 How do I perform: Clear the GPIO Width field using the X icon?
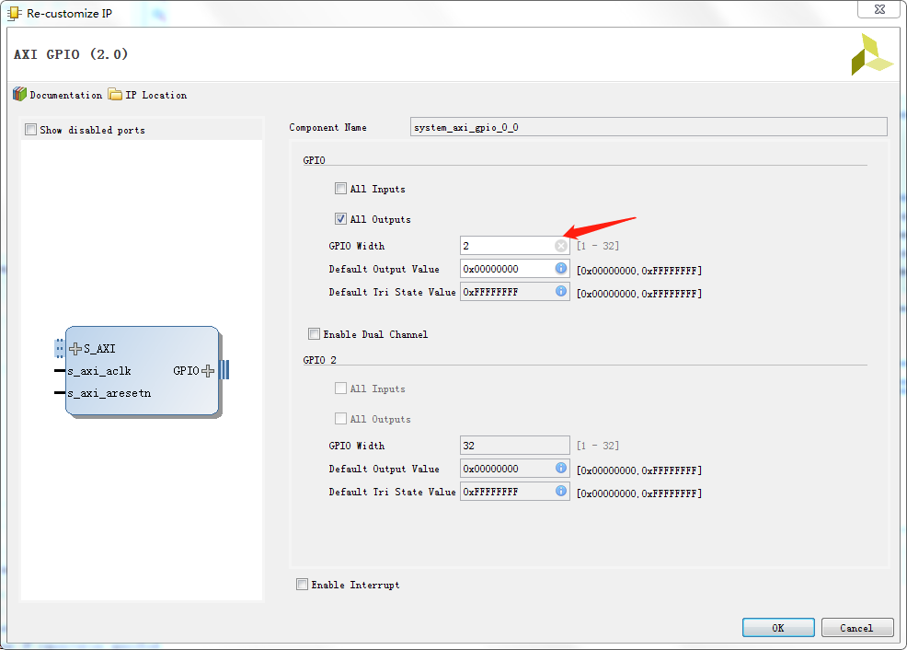(x=561, y=245)
